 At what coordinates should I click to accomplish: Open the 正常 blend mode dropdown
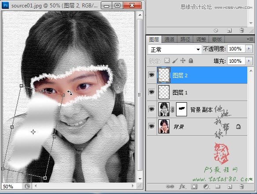175,50
